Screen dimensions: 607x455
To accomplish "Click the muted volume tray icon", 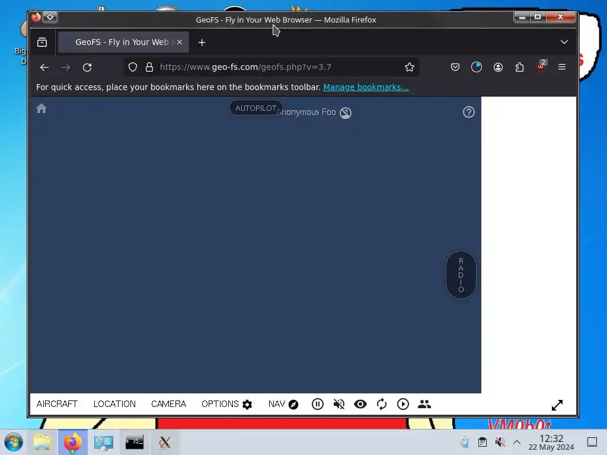I will pyautogui.click(x=500, y=442).
